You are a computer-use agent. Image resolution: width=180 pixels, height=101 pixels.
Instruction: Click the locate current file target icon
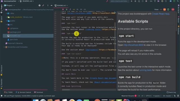[39, 5]
